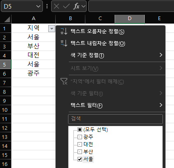Click the 대전 label in filter list
Screen dimensions: 174x168
tap(88, 144)
